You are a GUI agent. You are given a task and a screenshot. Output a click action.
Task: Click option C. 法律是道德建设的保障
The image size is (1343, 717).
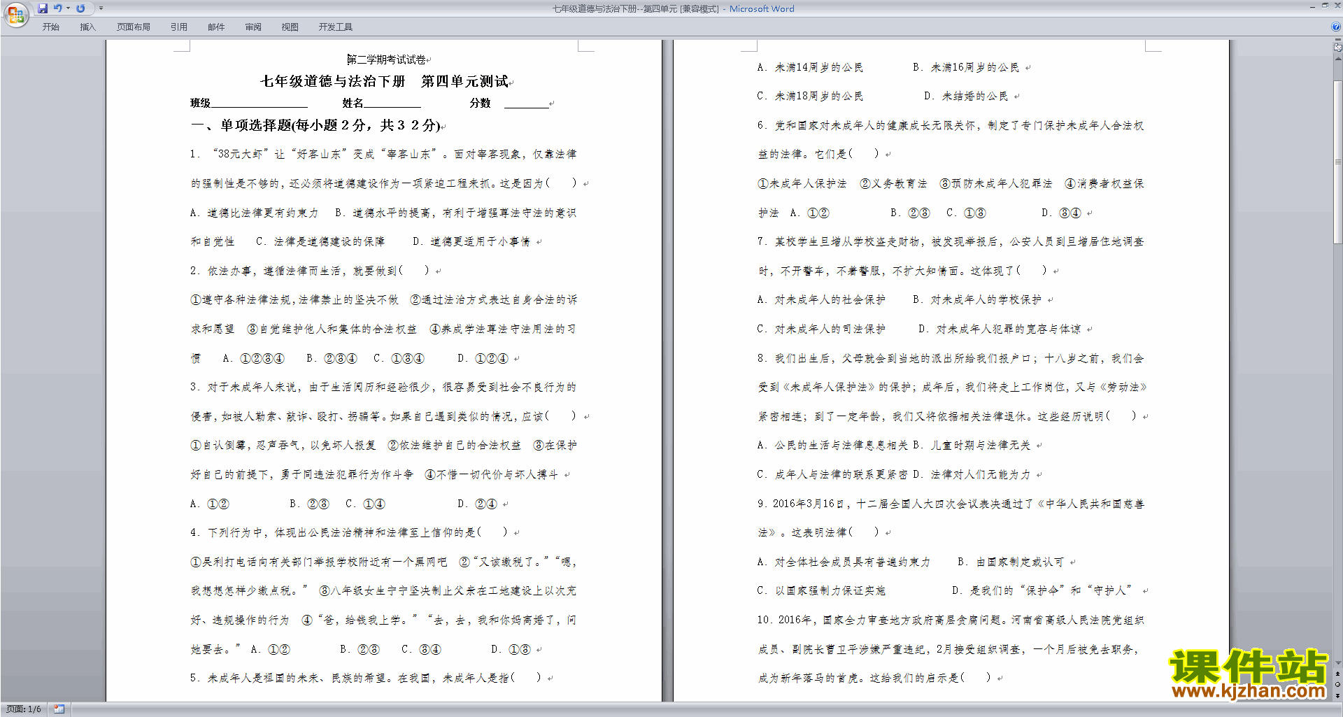[320, 241]
